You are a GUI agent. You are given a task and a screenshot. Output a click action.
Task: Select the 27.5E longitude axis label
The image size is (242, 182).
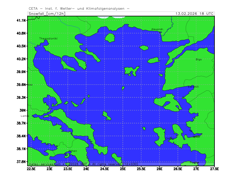[x=214, y=168]
